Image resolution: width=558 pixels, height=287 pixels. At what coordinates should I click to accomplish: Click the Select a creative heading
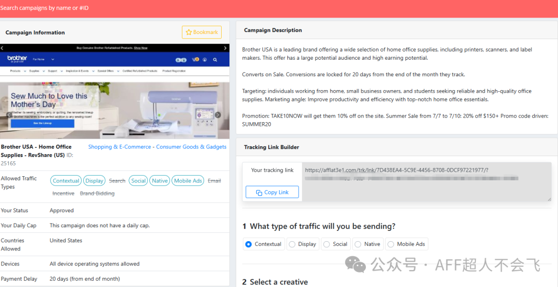pos(278,282)
